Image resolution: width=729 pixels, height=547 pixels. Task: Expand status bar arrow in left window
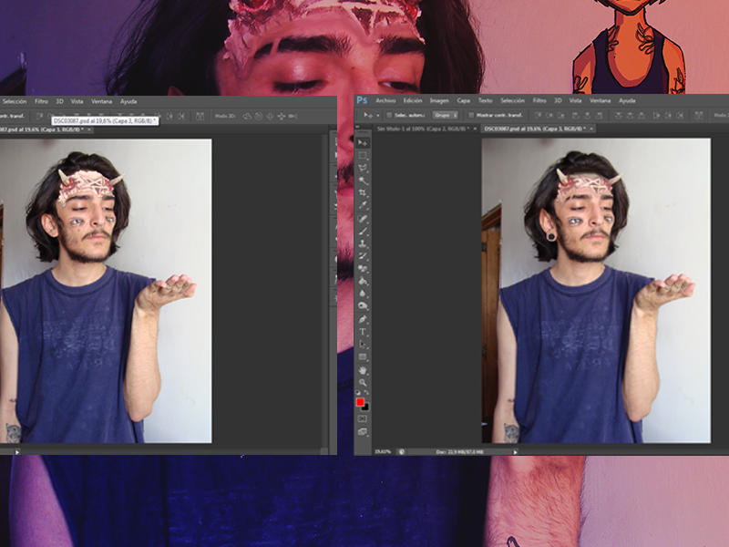17,451
